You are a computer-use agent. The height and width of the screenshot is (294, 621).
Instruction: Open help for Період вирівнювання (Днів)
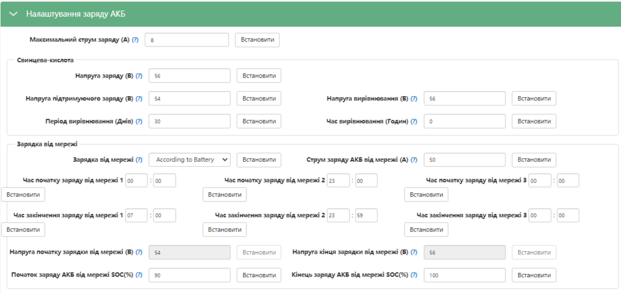click(139, 122)
